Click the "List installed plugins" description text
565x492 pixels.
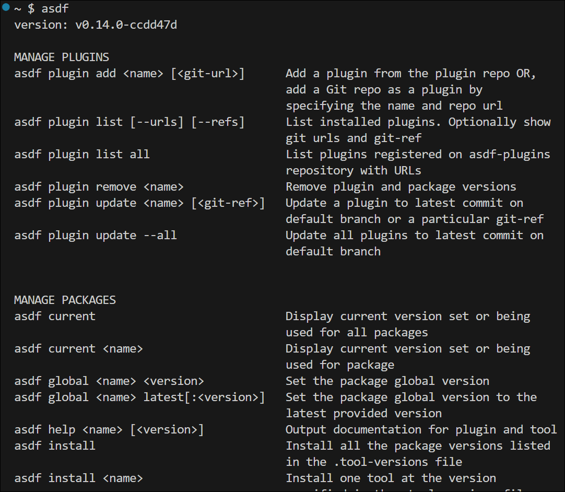(366, 122)
